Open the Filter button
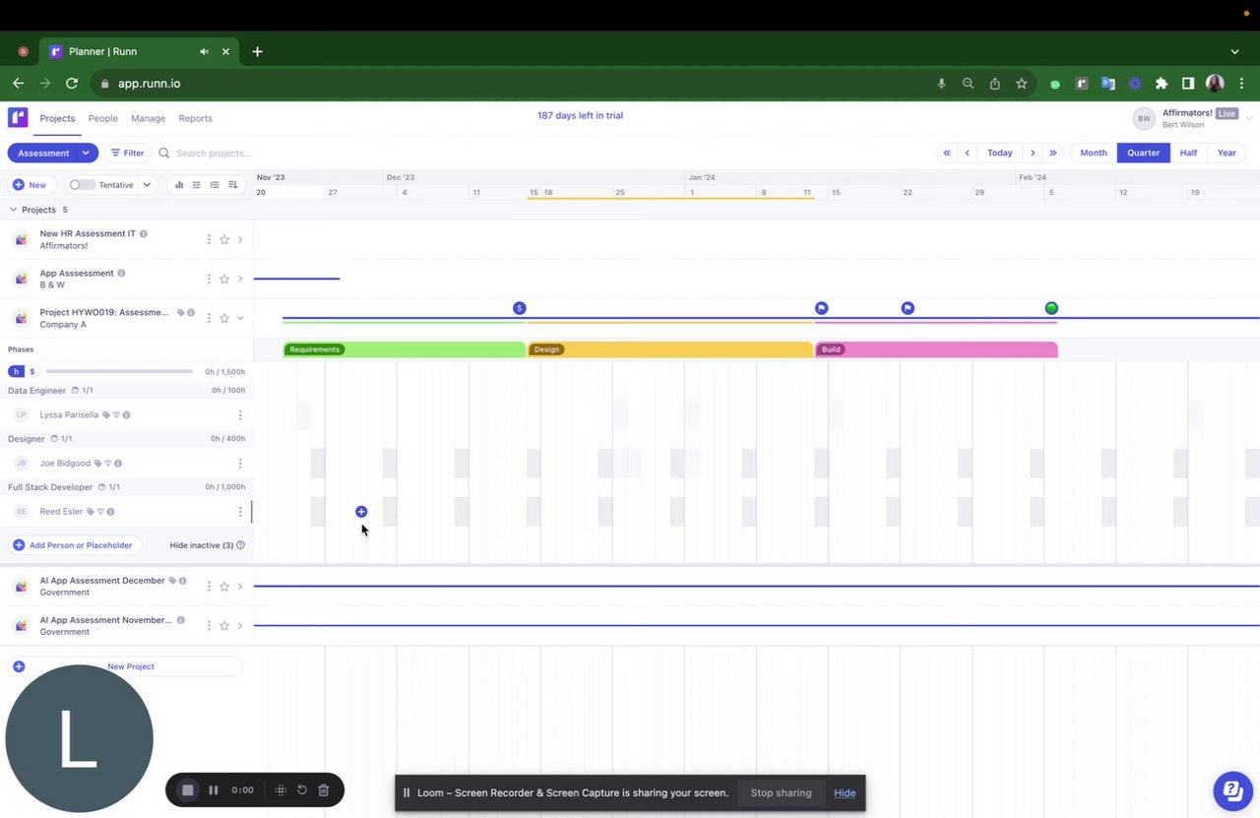Screen dimensions: 1260x818 127,154
